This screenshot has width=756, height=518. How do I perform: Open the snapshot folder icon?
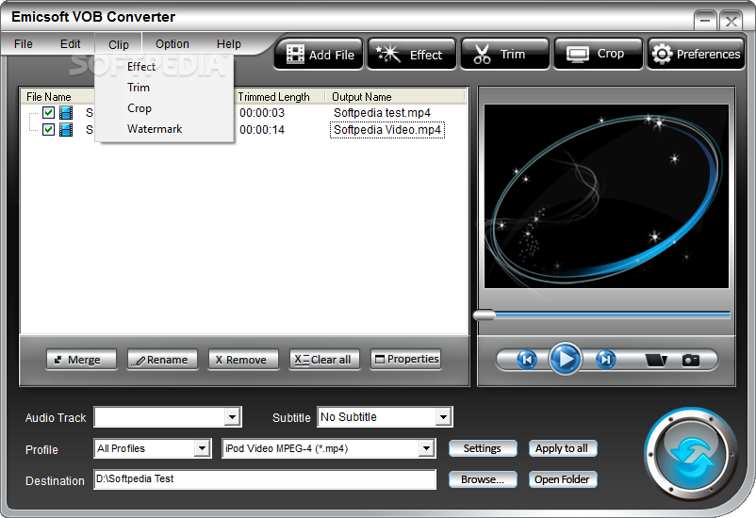[656, 360]
